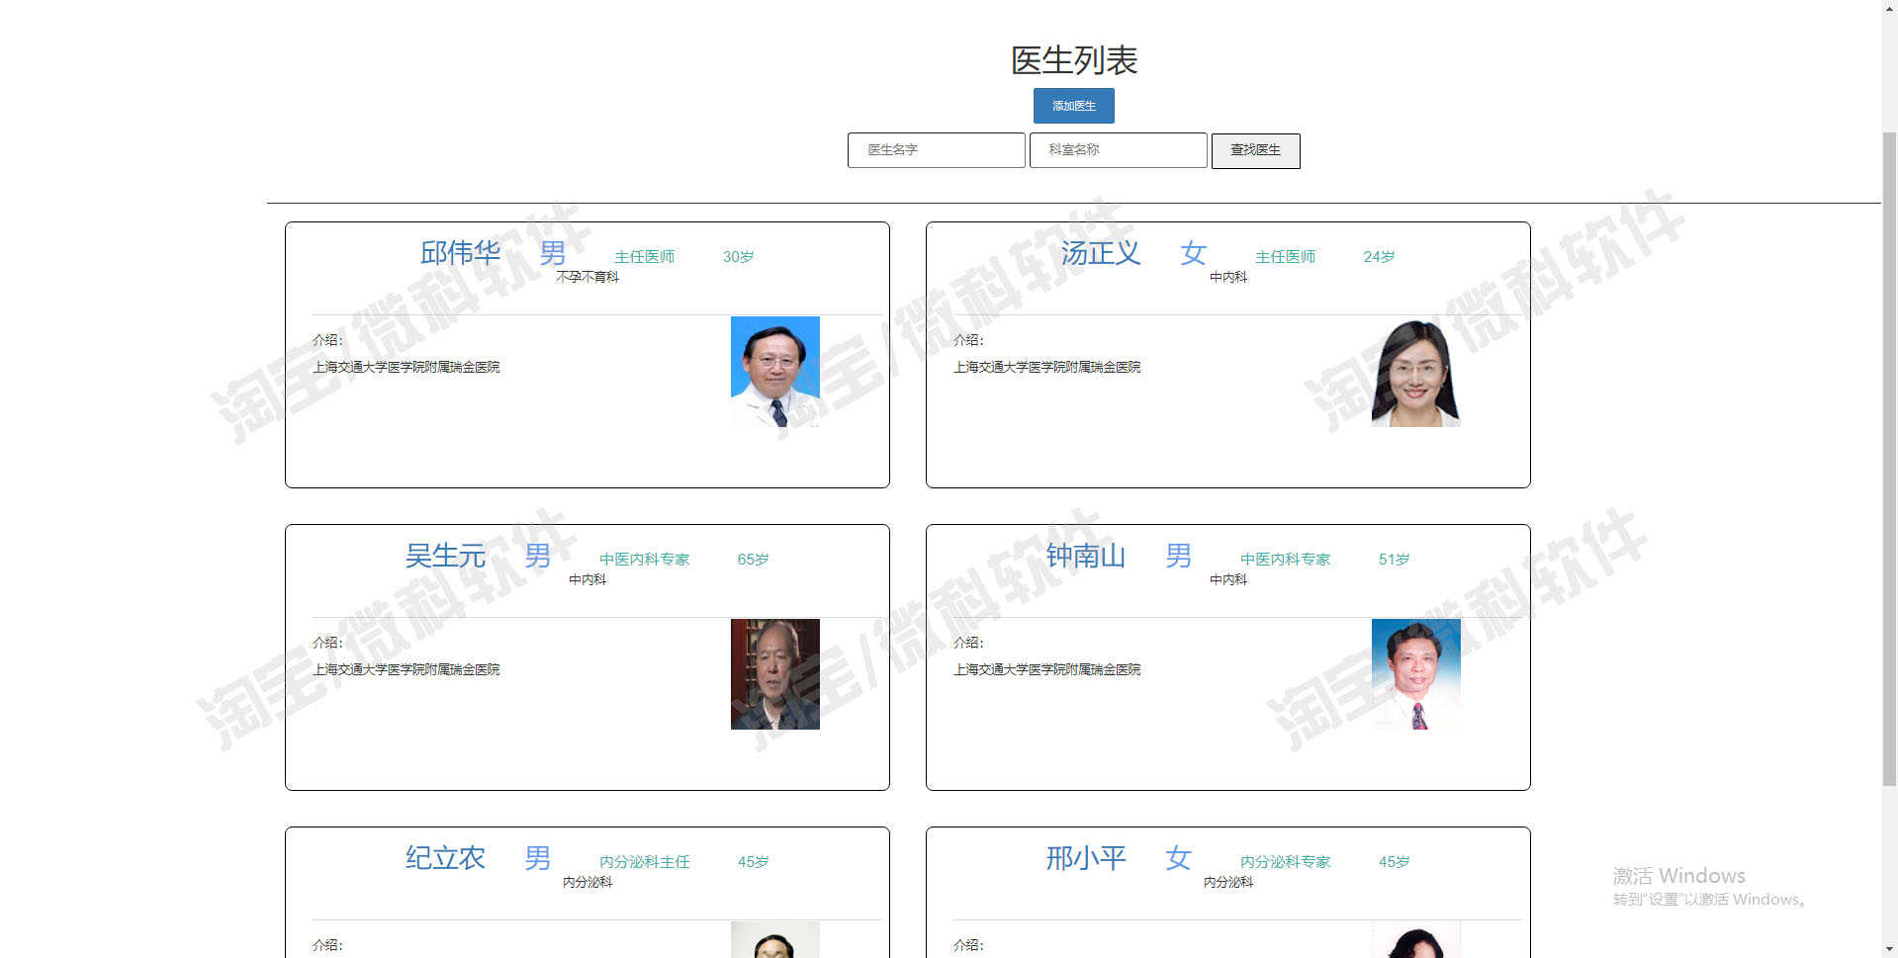Viewport: 1898px width, 958px height.
Task: Click gender 男 on 吴生元 card
Action: point(538,556)
